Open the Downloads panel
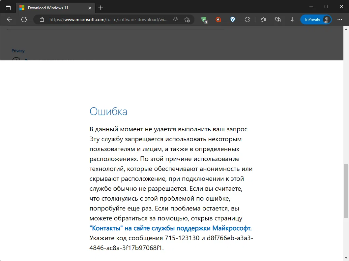349x261 pixels. [292, 19]
